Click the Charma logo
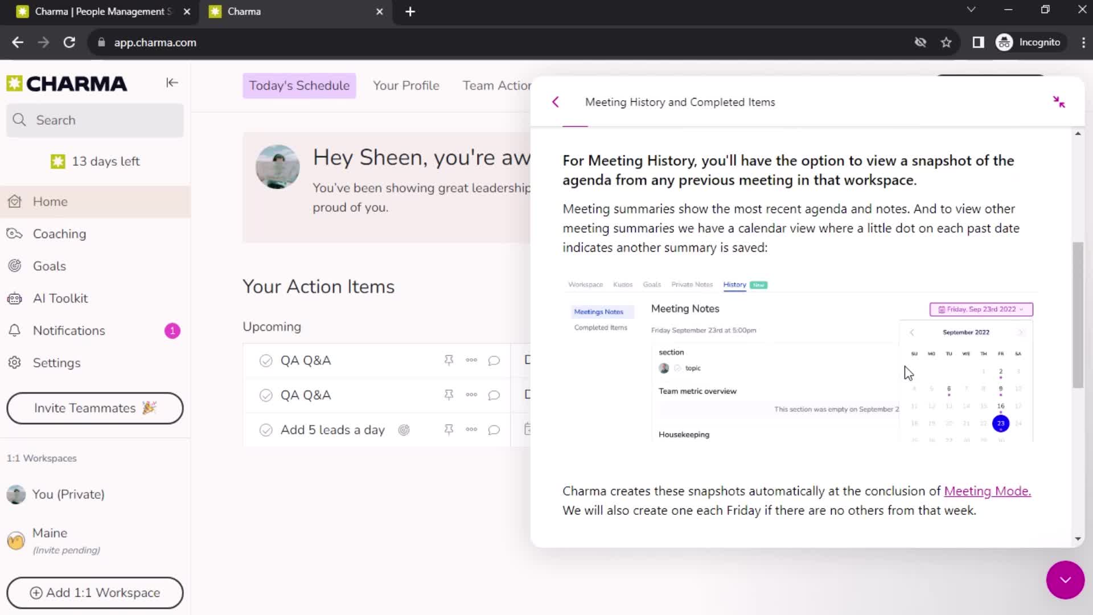The width and height of the screenshot is (1093, 615). tap(67, 84)
